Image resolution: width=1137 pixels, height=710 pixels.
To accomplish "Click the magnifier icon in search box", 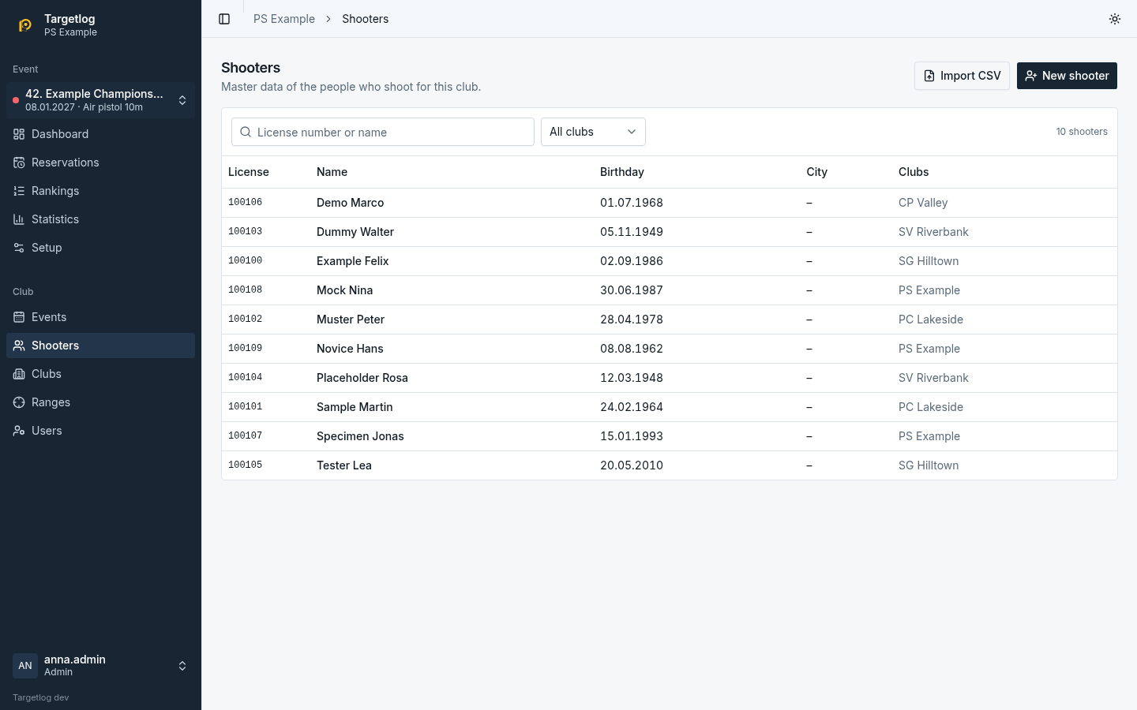I will coord(246,132).
